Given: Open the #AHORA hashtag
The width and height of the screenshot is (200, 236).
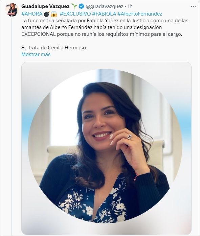Looking at the screenshot, I should point(32,14).
